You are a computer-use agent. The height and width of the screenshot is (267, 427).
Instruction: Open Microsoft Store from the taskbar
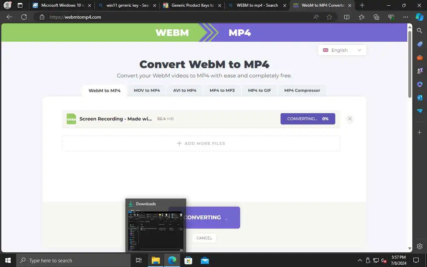point(188,260)
